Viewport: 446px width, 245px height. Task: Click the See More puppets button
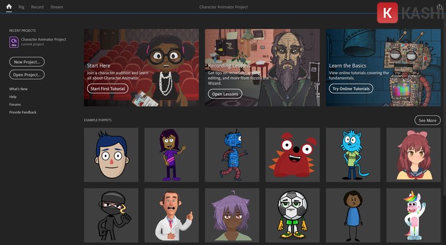coord(428,120)
